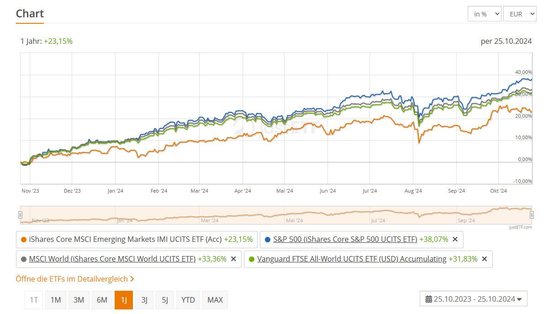Open the S&P 500 iShares Core ETF link
The width and height of the screenshot is (559, 314).
(x=345, y=239)
